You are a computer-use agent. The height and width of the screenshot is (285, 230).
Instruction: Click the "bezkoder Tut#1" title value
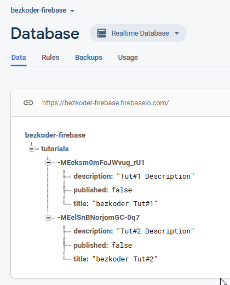coord(125,204)
